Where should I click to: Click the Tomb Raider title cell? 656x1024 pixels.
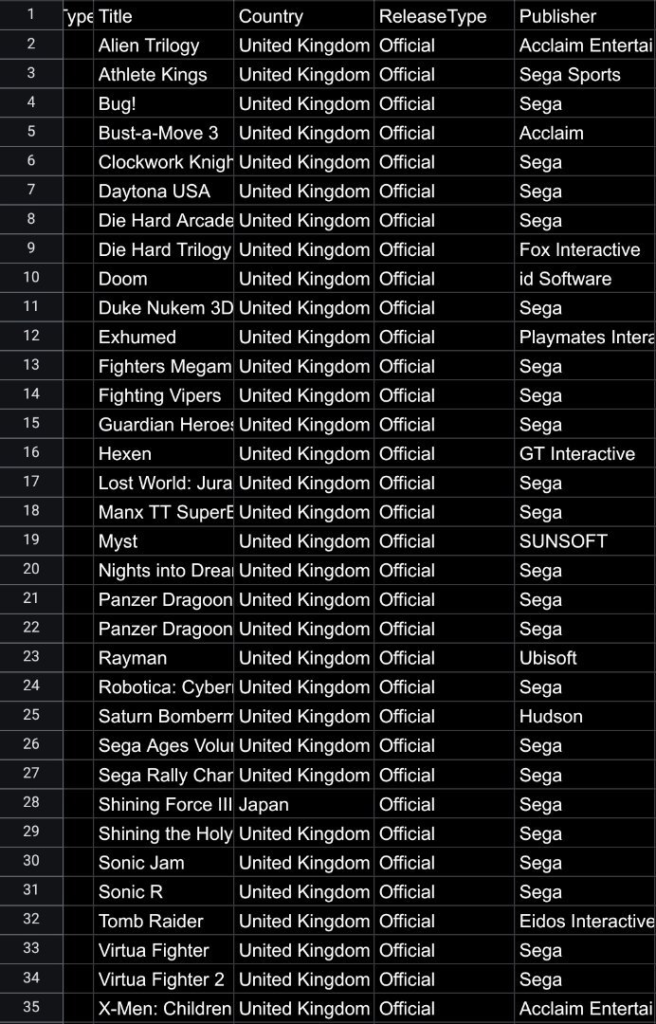tap(163, 921)
